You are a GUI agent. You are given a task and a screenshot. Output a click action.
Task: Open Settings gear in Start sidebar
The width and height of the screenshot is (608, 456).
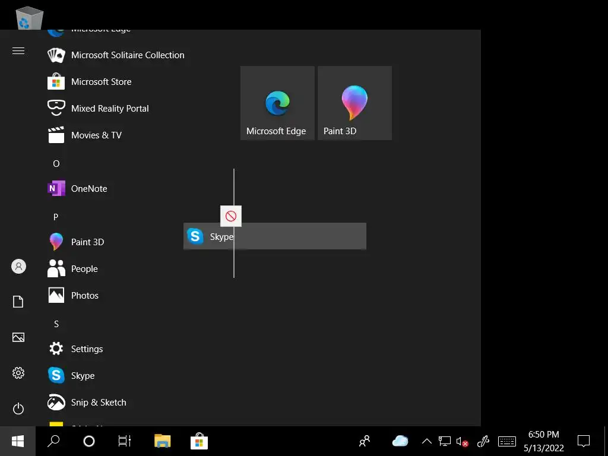18,373
